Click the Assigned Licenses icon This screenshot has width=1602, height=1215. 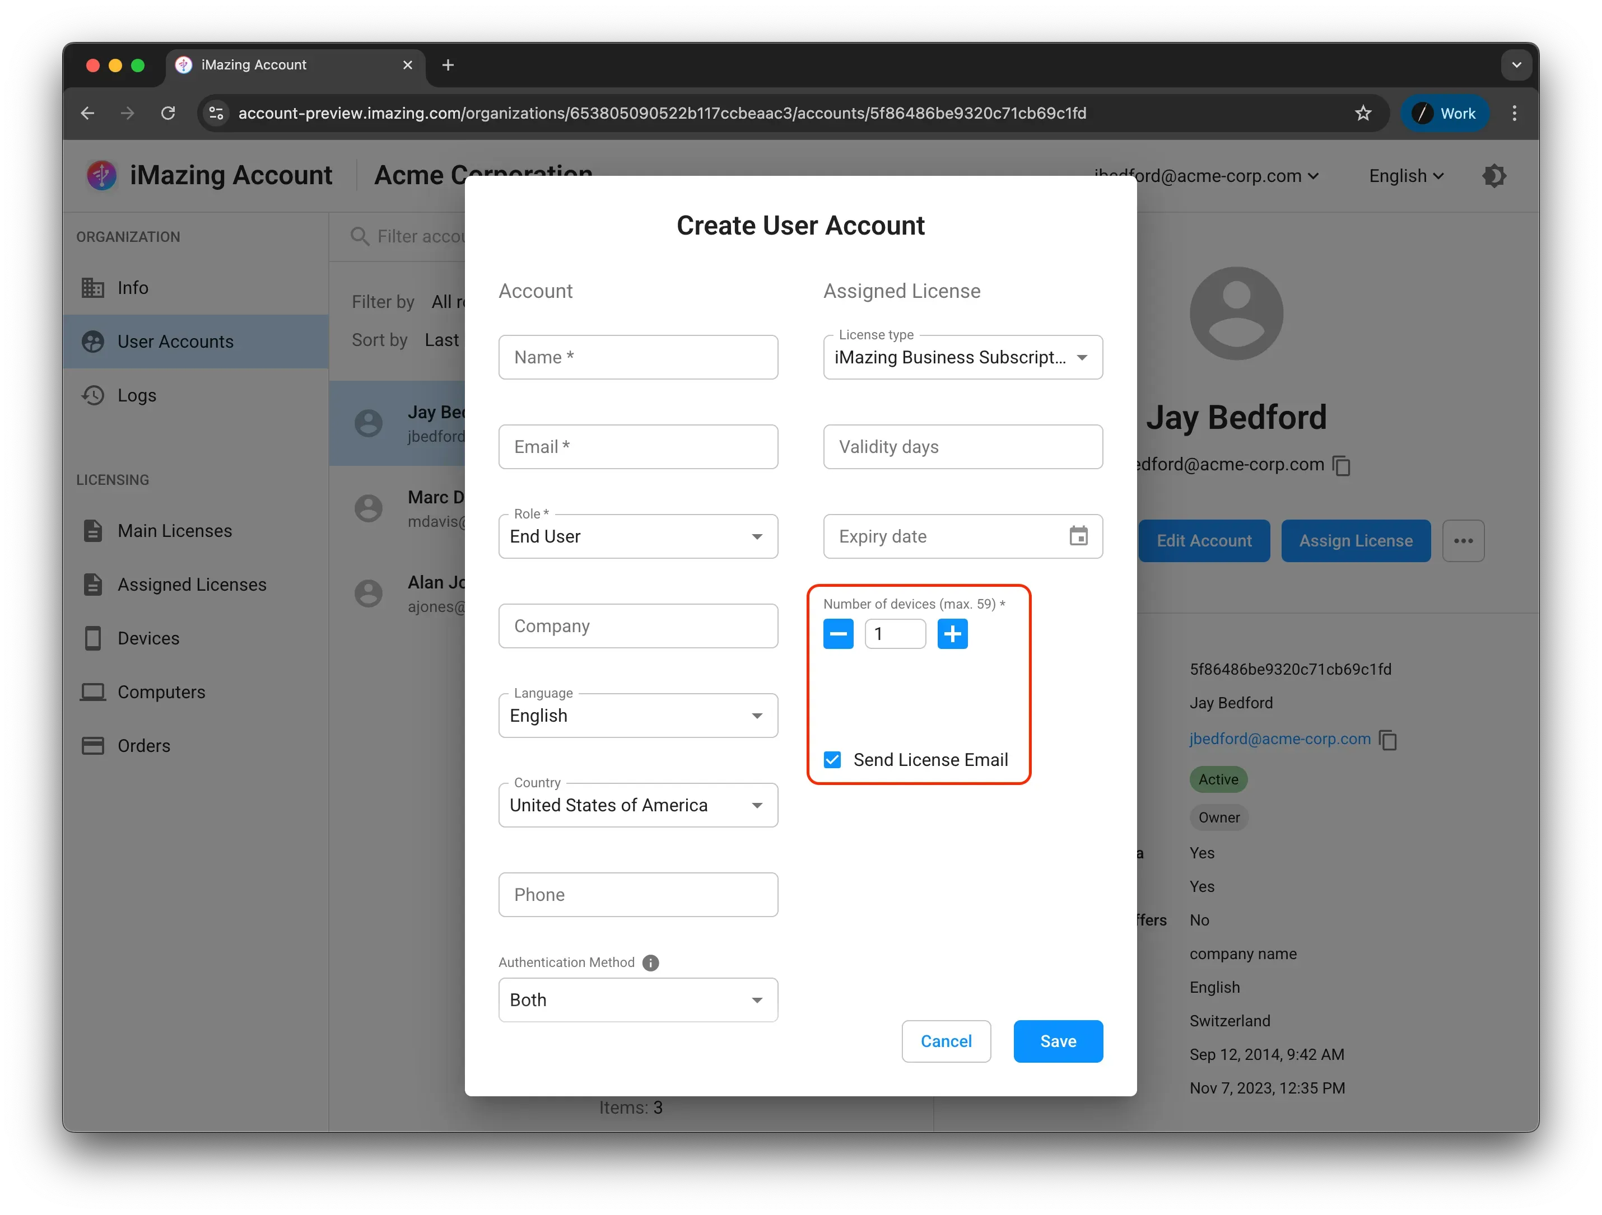point(92,585)
